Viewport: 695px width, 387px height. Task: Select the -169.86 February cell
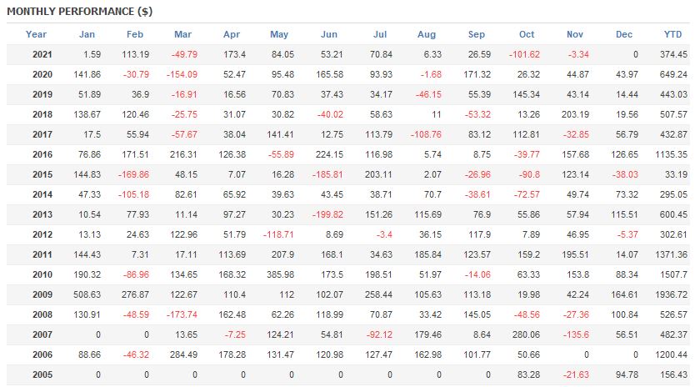[134, 174]
